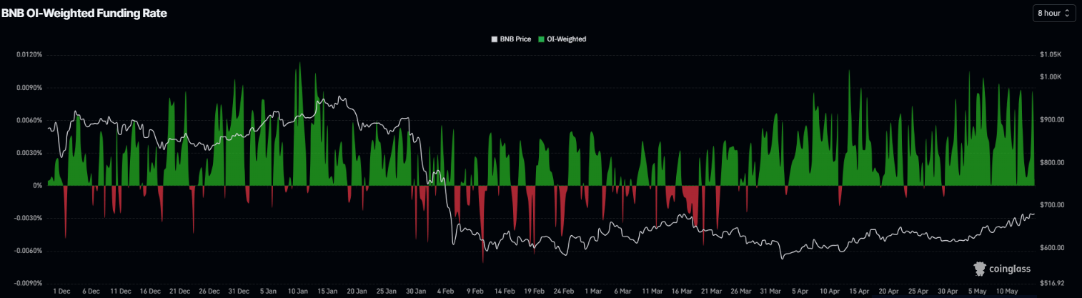The image size is (1082, 298).
Task: Click the $1.05K price axis label
Action: click(x=1051, y=55)
